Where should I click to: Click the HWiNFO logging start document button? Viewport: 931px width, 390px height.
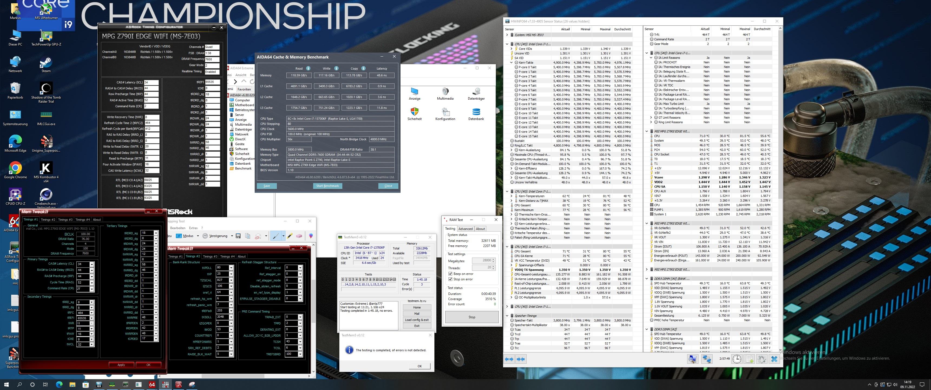[x=749, y=359]
